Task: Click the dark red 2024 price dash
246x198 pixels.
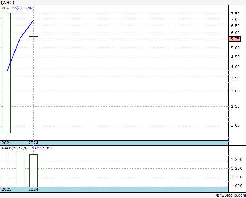Action: (x=33, y=36)
